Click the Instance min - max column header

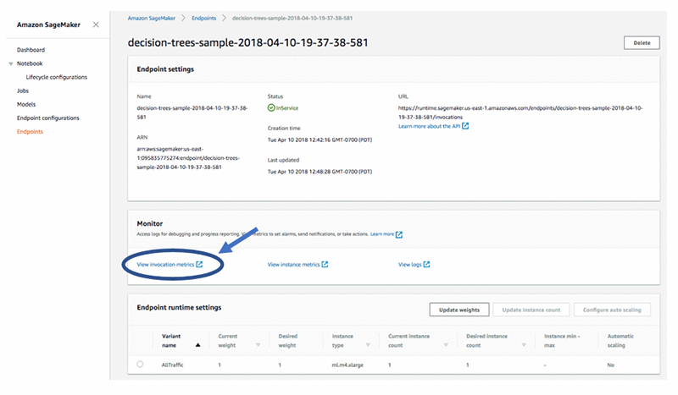pos(562,341)
